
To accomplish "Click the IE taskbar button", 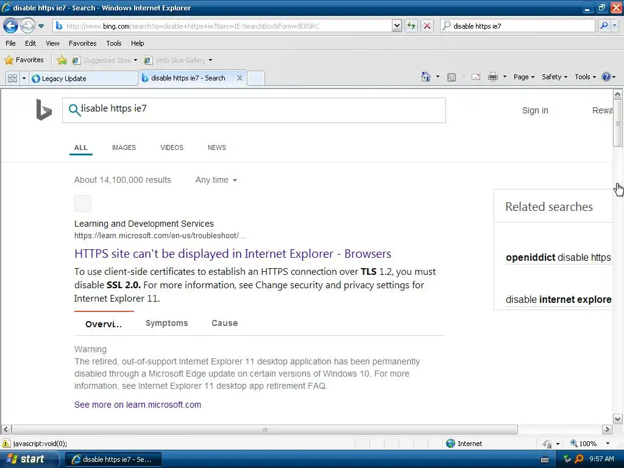I will tap(113, 459).
